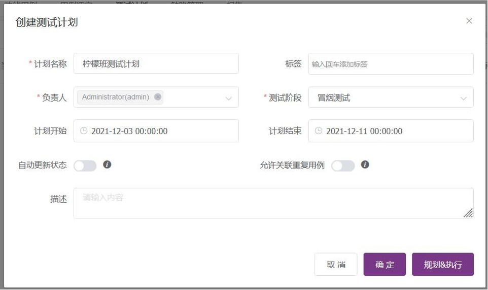Viewport: 488px width, 290px height.
Task: Remove the Administrator(admin) tag
Action: [158, 97]
